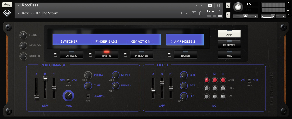Switch to the MIX page

point(229,55)
